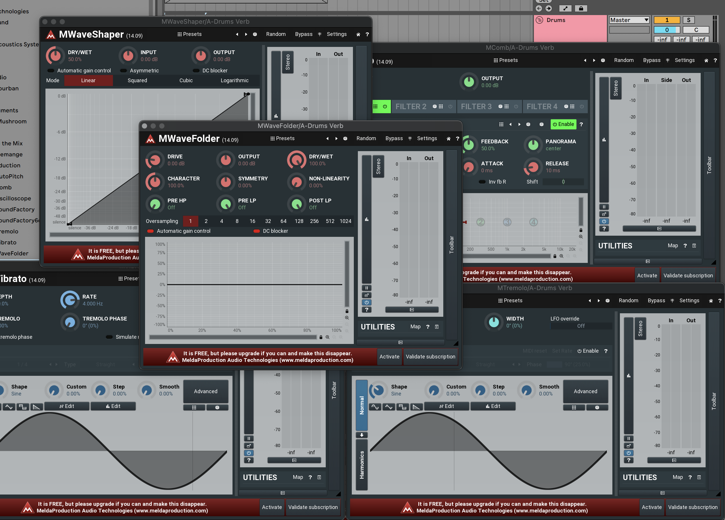Viewport: 725px width, 520px height.
Task: Click Random in the MWaveShaper window
Action: (276, 34)
